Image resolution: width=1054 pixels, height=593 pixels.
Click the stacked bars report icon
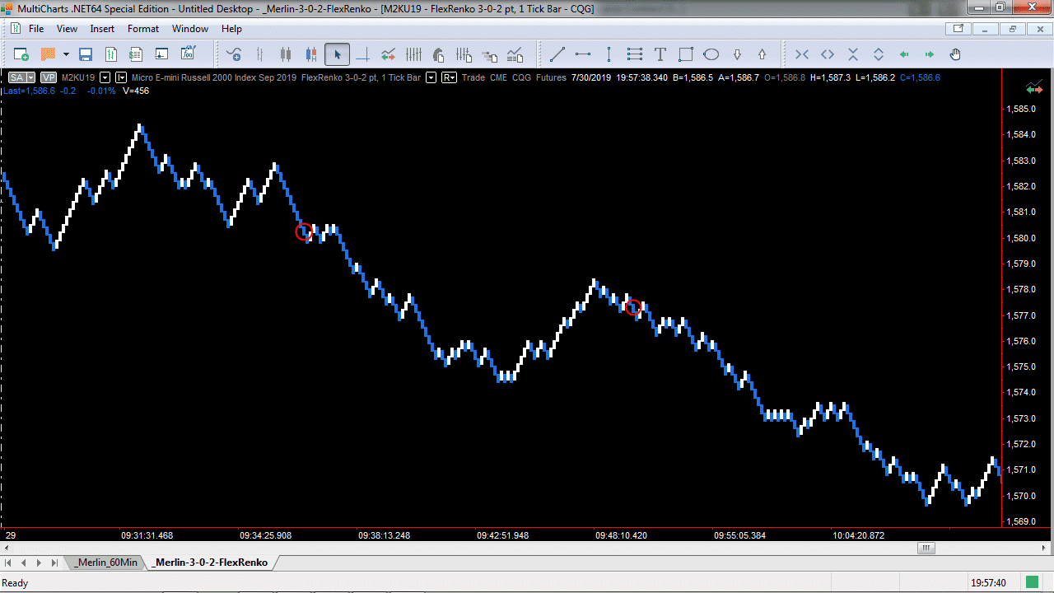[490, 54]
